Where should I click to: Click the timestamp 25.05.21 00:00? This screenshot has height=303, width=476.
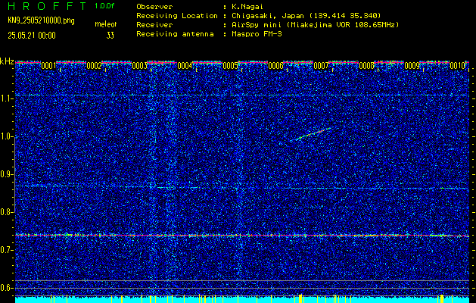(32, 36)
